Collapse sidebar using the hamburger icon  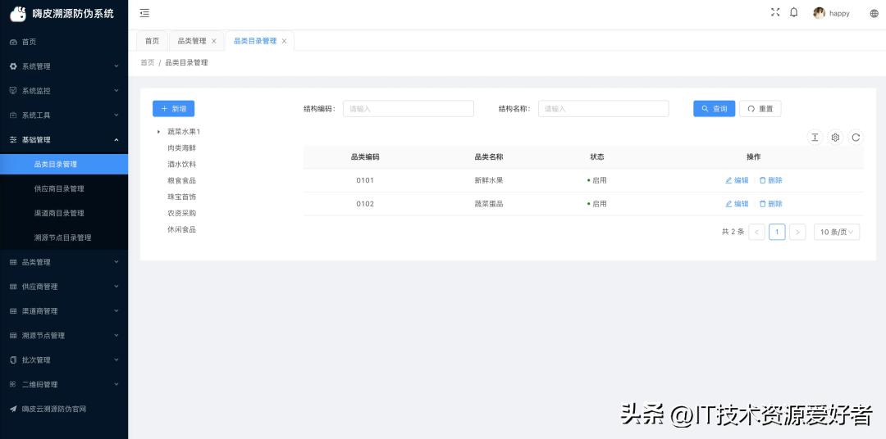point(144,13)
